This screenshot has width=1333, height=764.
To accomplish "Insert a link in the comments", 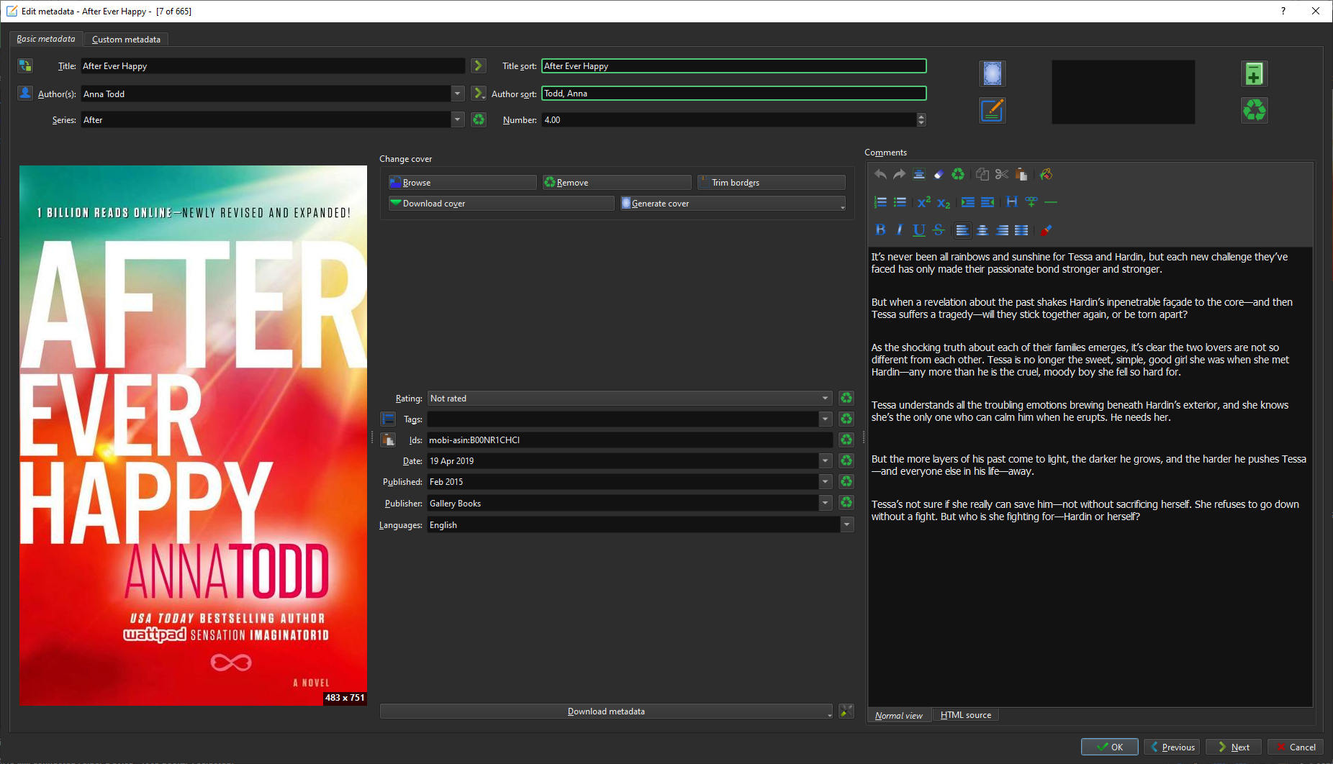I will (1031, 202).
